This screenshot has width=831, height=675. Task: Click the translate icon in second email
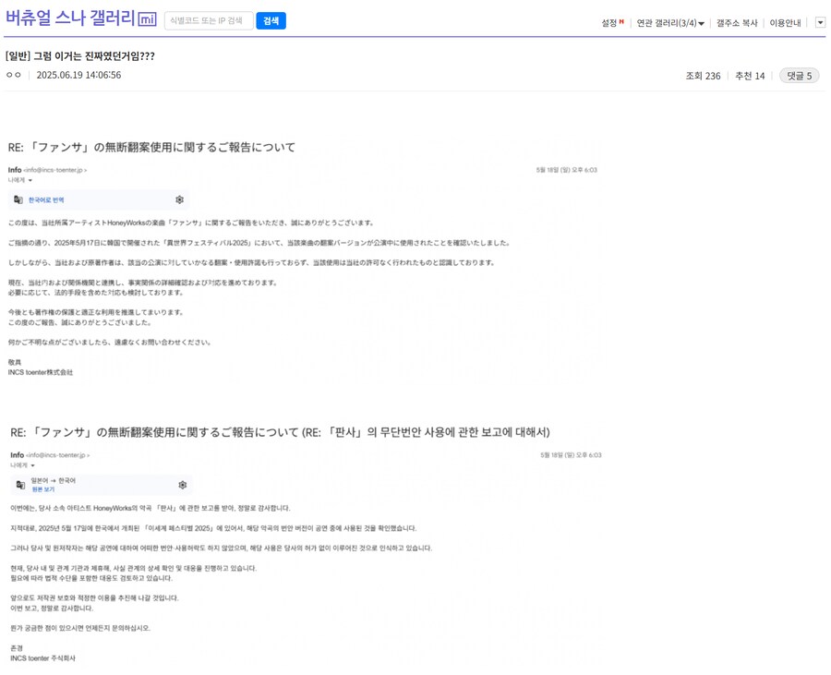[x=19, y=485]
